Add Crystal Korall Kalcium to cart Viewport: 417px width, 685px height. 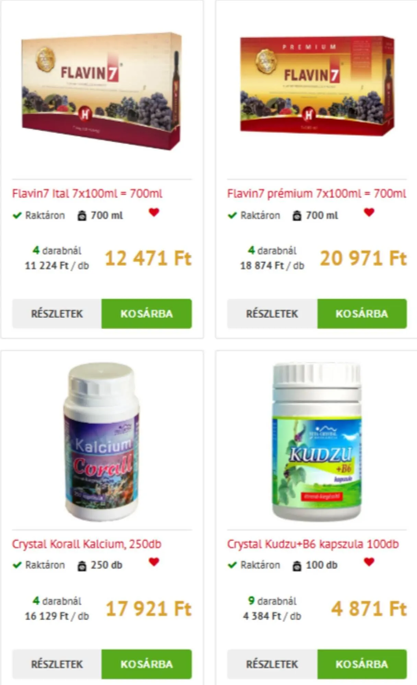[x=147, y=664]
